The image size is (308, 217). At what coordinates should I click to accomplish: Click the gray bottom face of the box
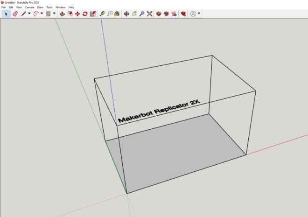177,153
